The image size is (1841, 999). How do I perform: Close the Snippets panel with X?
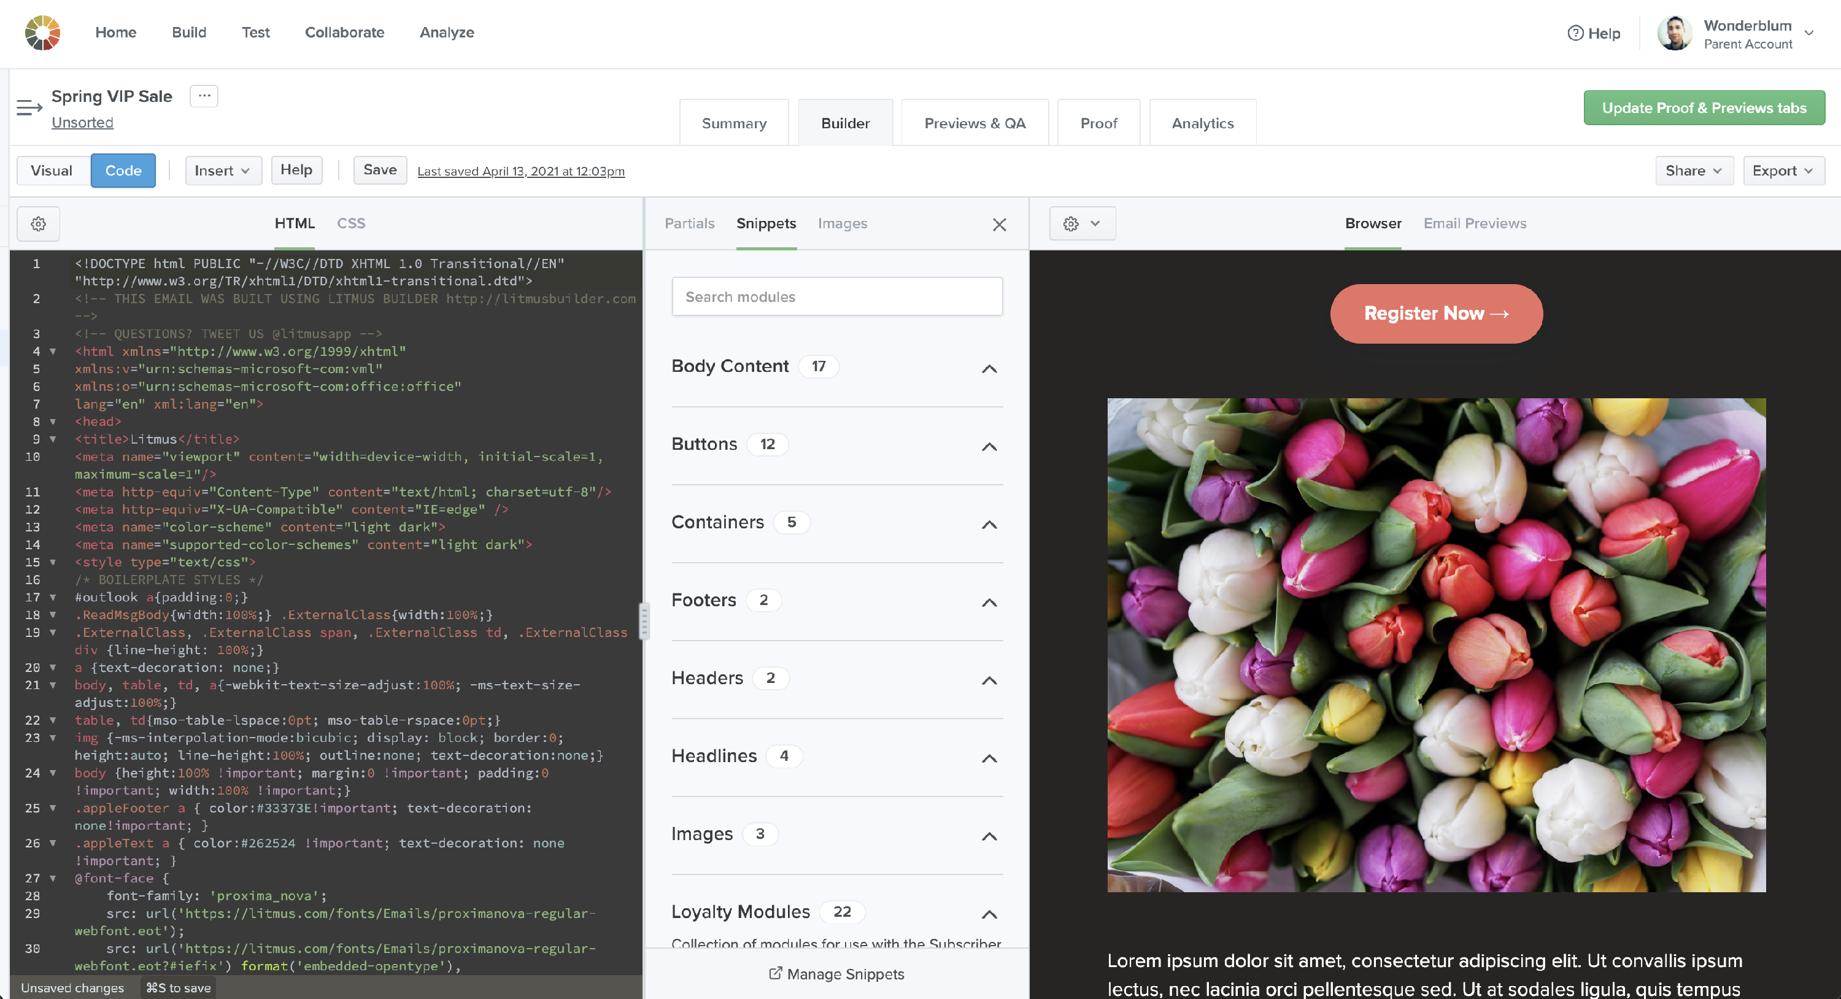tap(999, 225)
